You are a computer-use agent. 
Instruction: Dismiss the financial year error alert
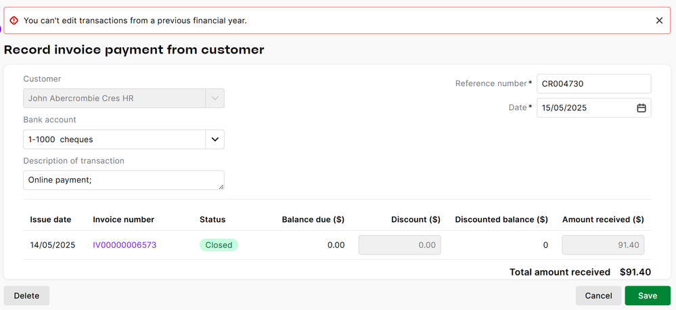click(659, 20)
